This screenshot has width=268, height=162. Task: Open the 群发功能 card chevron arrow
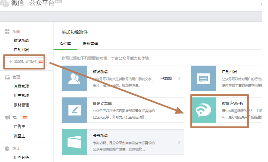(179, 78)
